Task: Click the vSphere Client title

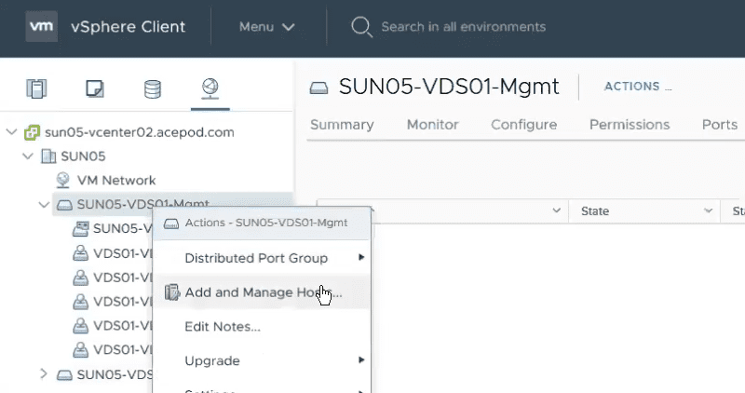Action: coord(128,27)
